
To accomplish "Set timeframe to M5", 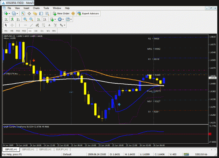I will (x=12, y=31).
